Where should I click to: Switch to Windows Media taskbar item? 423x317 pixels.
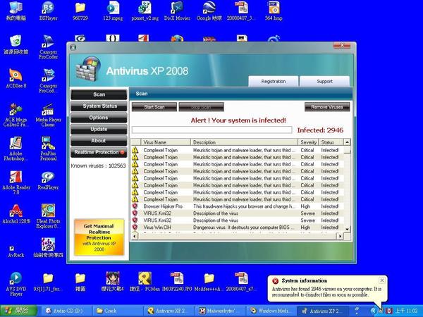(x=270, y=311)
